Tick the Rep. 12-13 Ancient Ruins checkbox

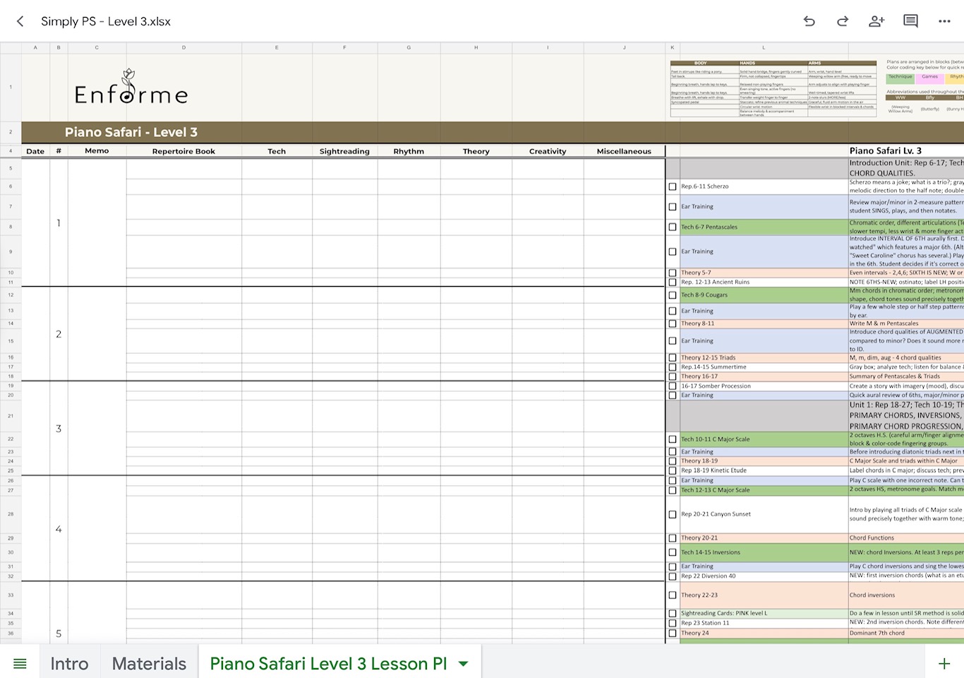point(673,282)
